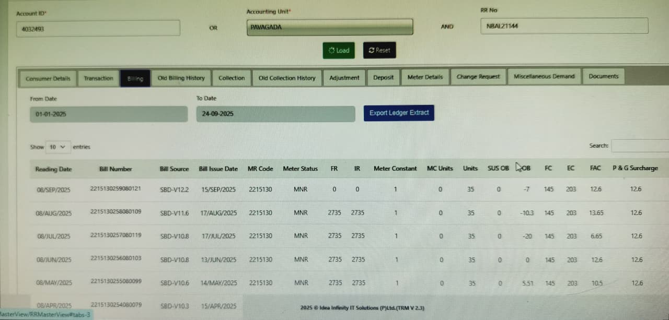Open Old Billing History tab
This screenshot has width=669, height=320.
[x=181, y=78]
